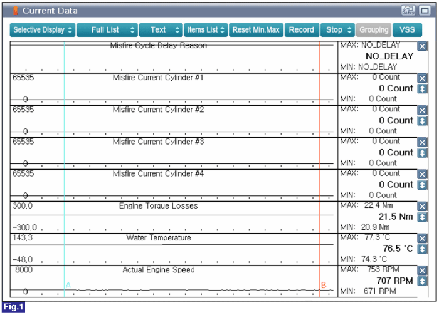Select cursor B marker on the graph

point(324,285)
